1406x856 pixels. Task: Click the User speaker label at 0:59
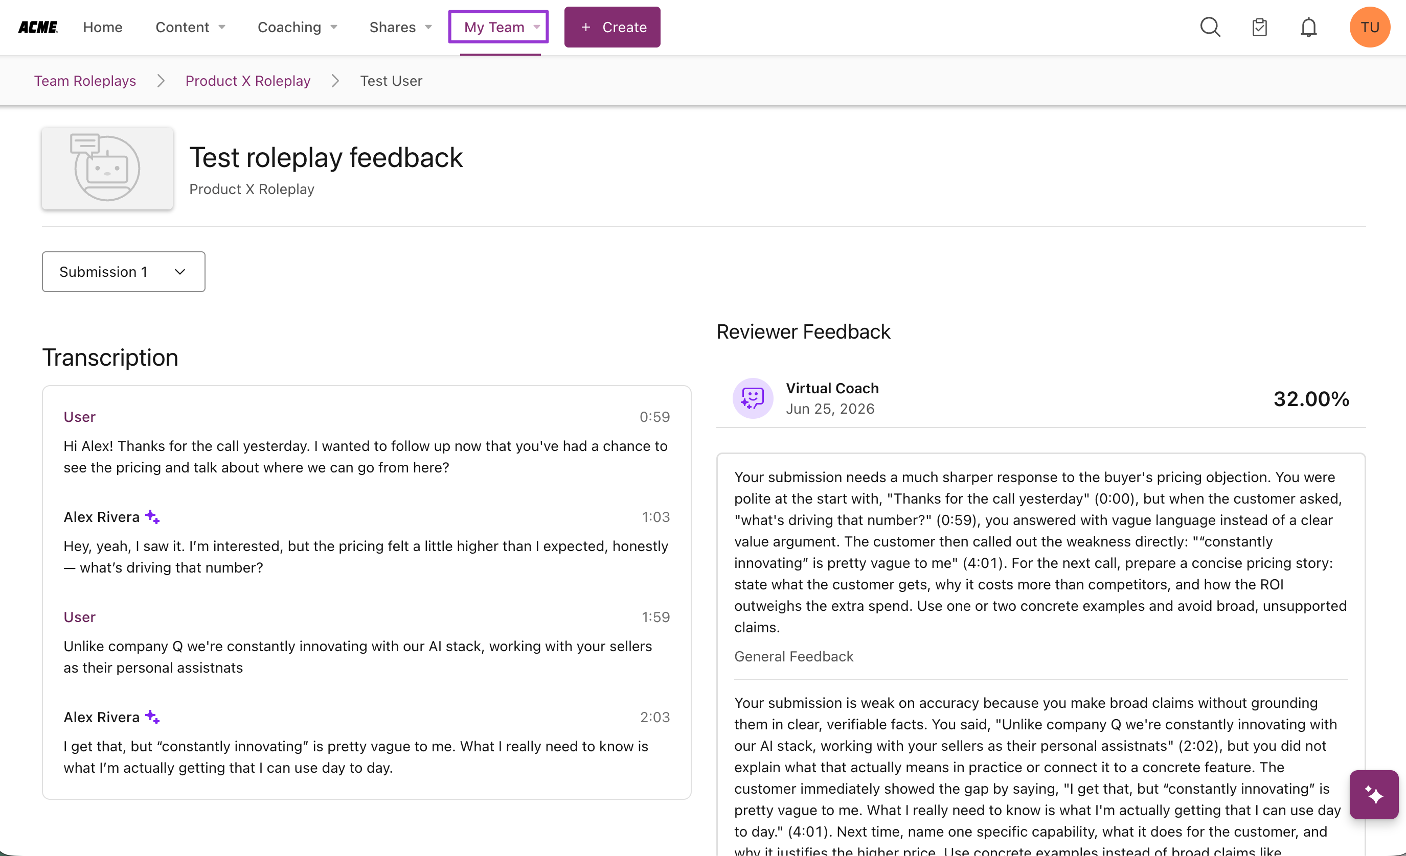79,417
